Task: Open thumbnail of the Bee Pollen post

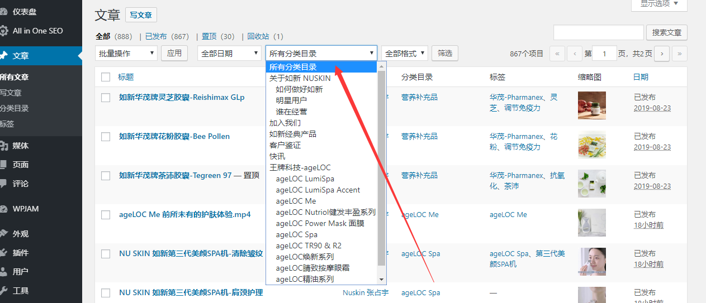Action: [x=592, y=145]
